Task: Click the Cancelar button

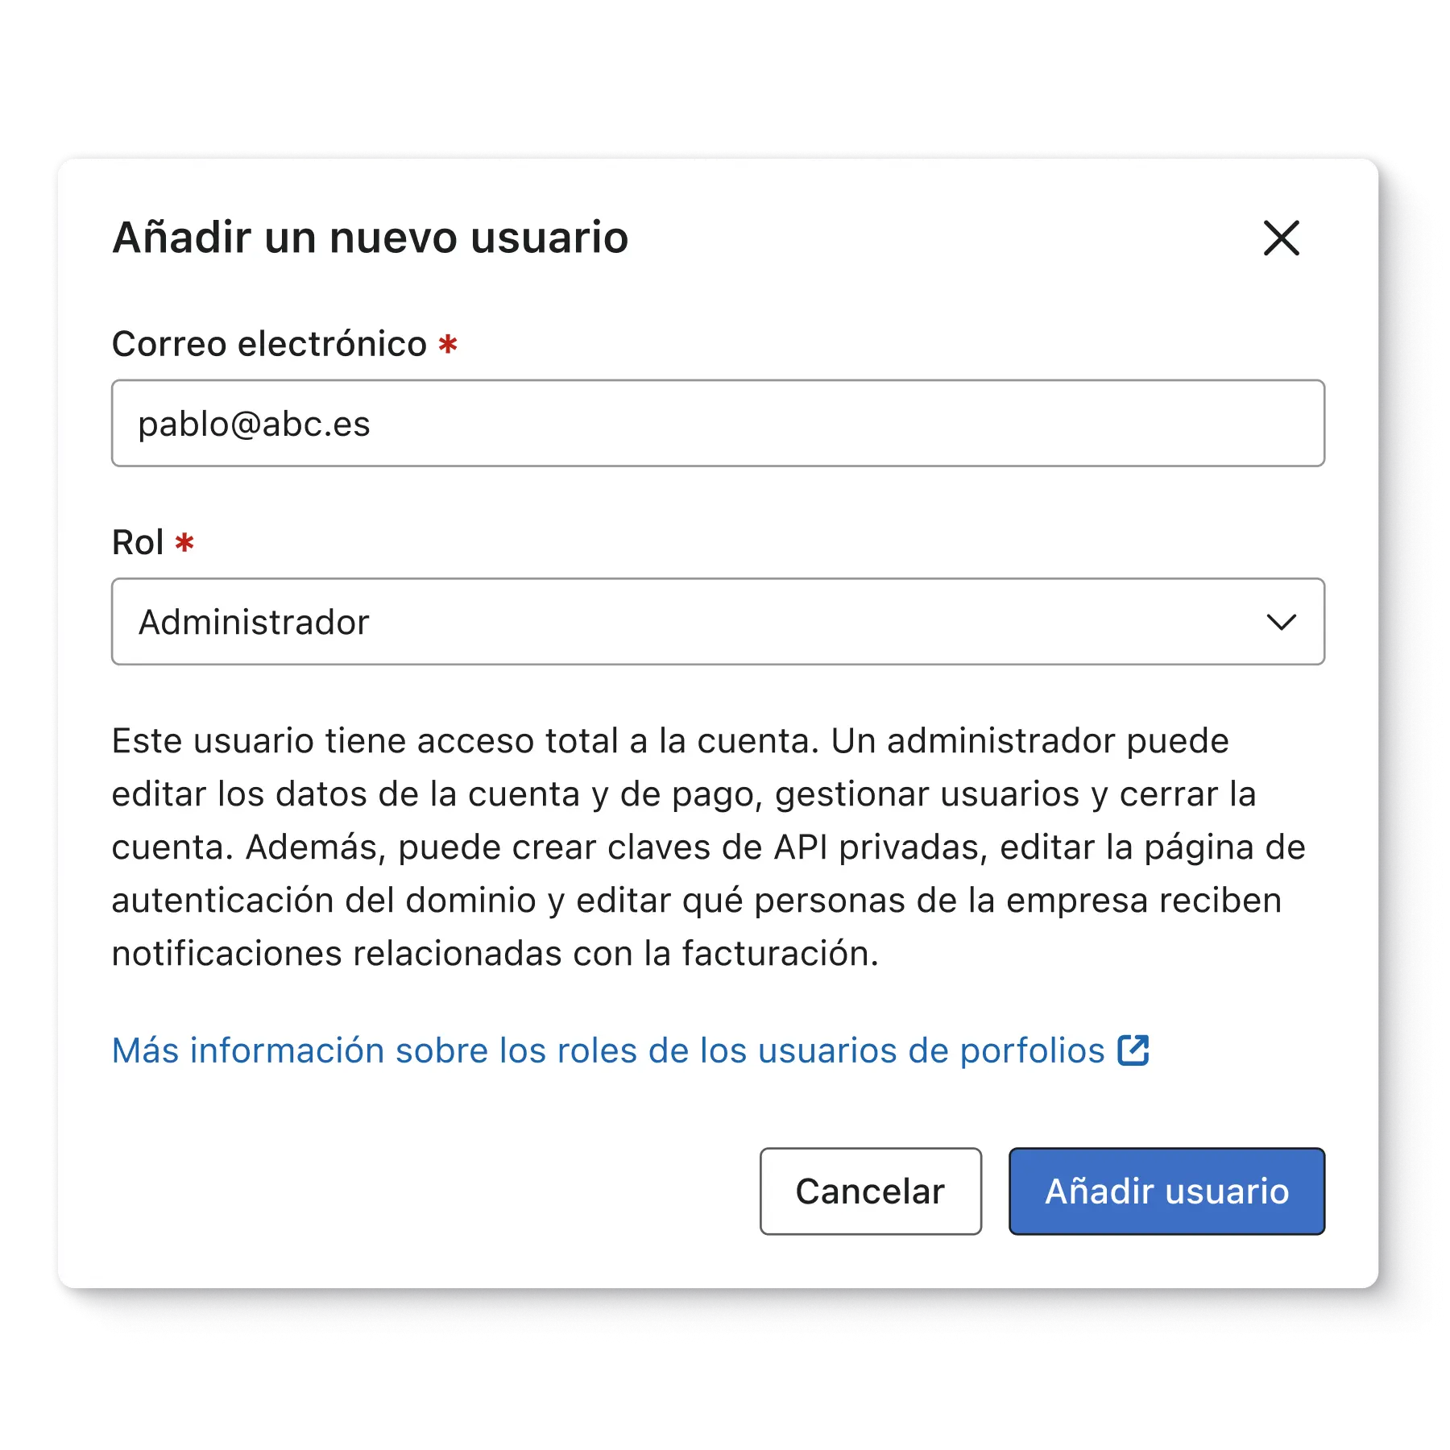Action: pos(871,1191)
